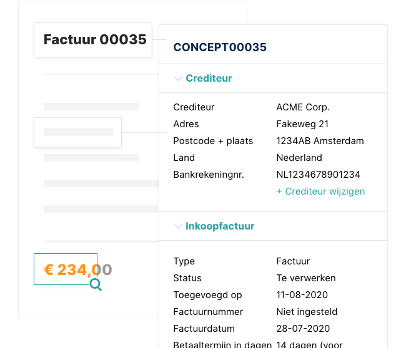Click the CONCEPT00035 panel title

220,47
